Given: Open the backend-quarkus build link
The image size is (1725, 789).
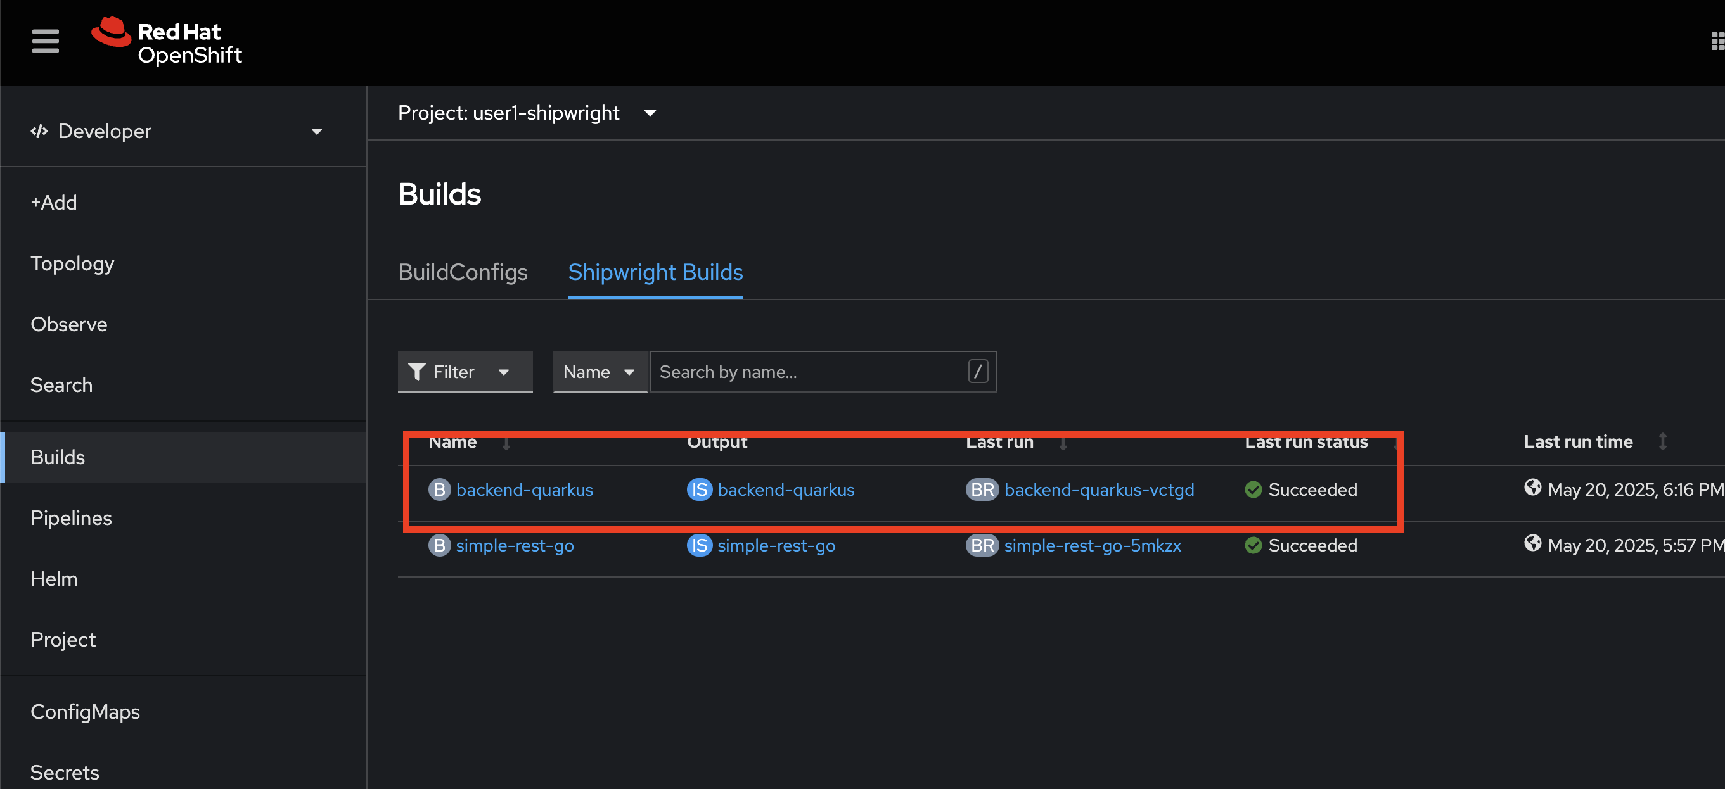Looking at the screenshot, I should [524, 490].
